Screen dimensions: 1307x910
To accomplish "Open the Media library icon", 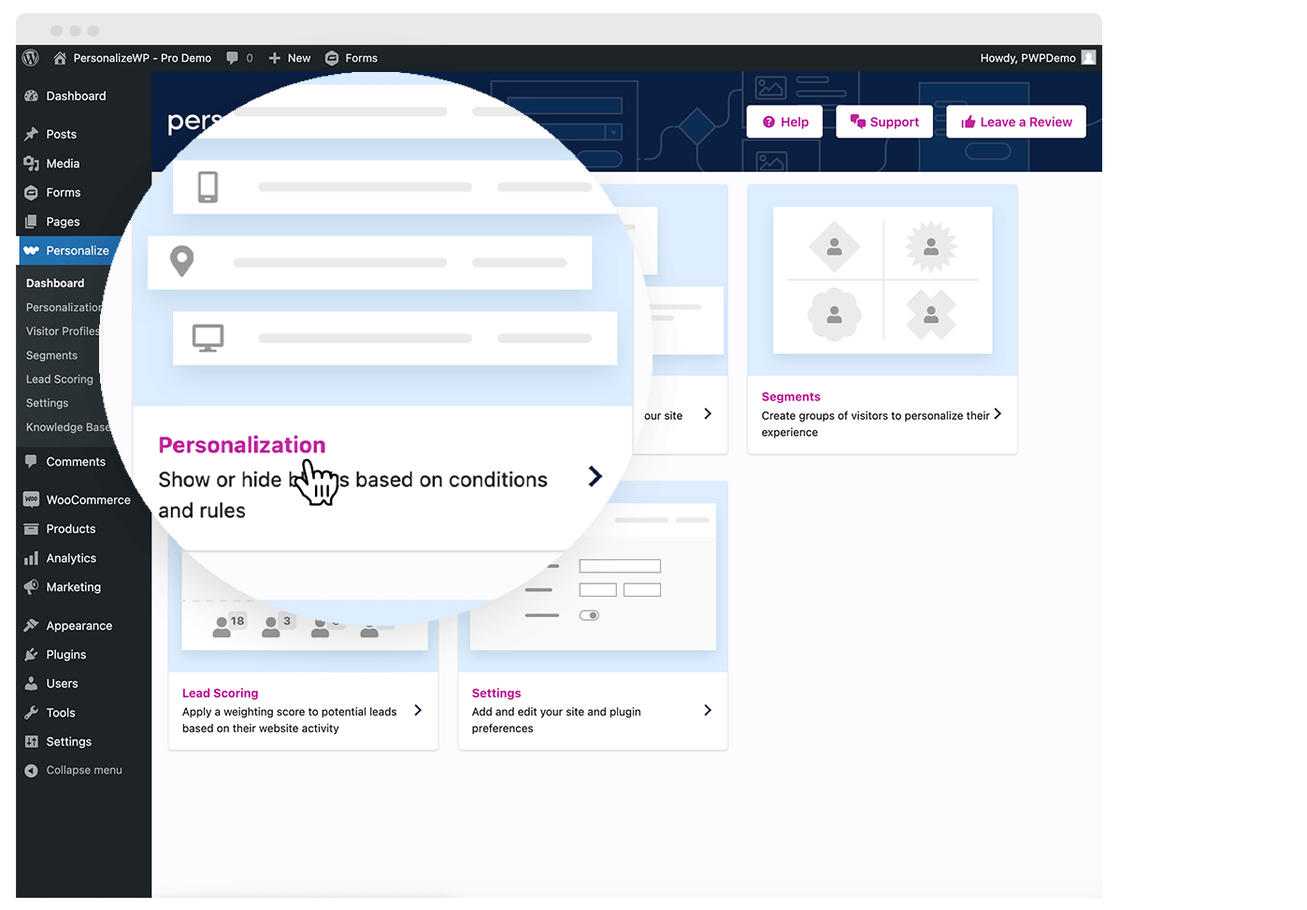I will (x=31, y=163).
